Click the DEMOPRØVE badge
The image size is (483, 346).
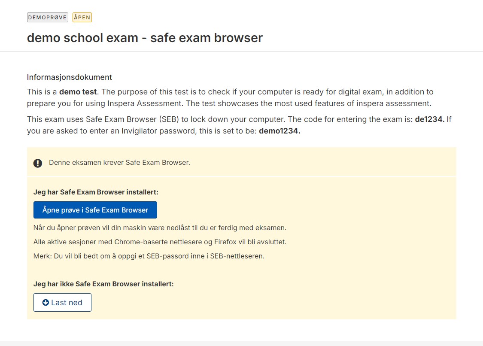tap(47, 17)
